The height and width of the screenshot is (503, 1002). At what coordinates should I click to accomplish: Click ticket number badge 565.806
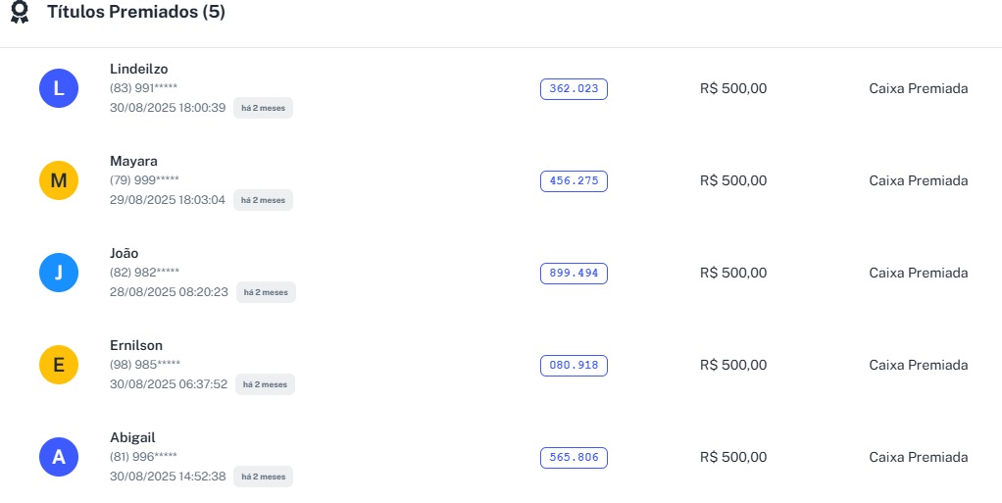(x=574, y=458)
